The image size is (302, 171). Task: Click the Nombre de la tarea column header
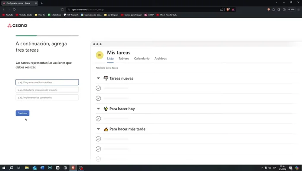click(x=107, y=68)
